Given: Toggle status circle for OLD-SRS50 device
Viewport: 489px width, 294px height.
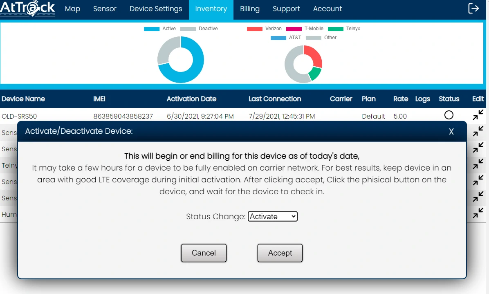Looking at the screenshot, I should [x=449, y=115].
